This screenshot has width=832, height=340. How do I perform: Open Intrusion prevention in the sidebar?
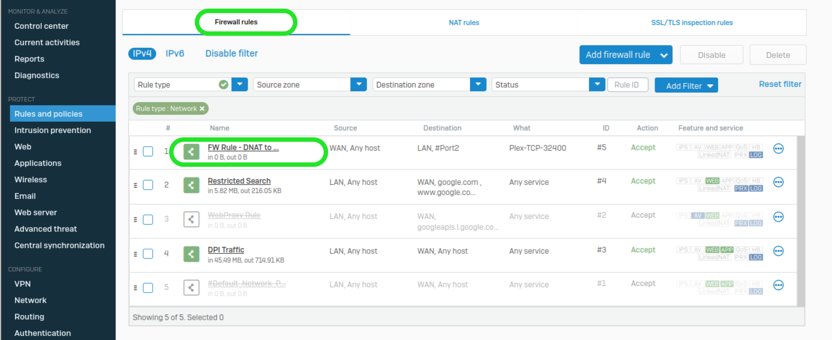52,130
